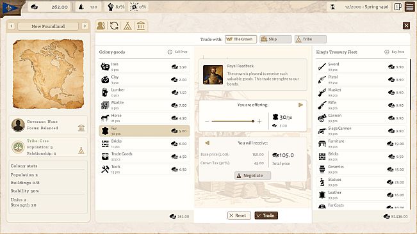Trade with The Crown option
Screen dimensions: 417x234
click(241, 39)
